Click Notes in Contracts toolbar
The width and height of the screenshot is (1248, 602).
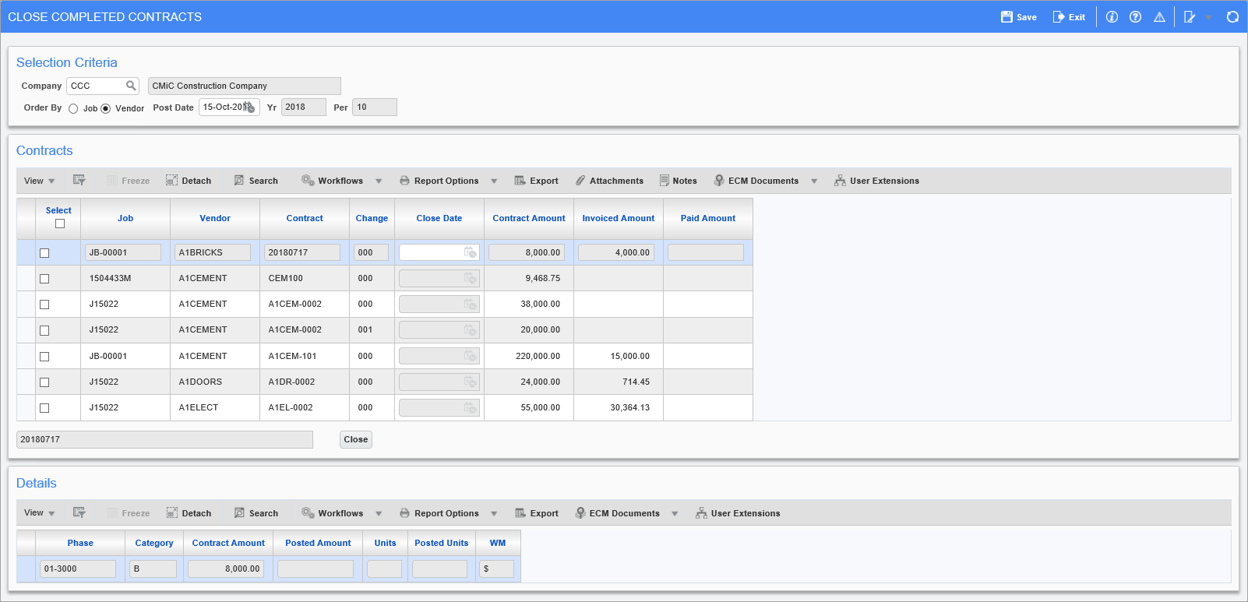click(678, 181)
